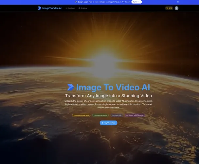The height and width of the screenshot is (164, 199).
Task: Open the user avatar menu
Action: click(x=176, y=8)
